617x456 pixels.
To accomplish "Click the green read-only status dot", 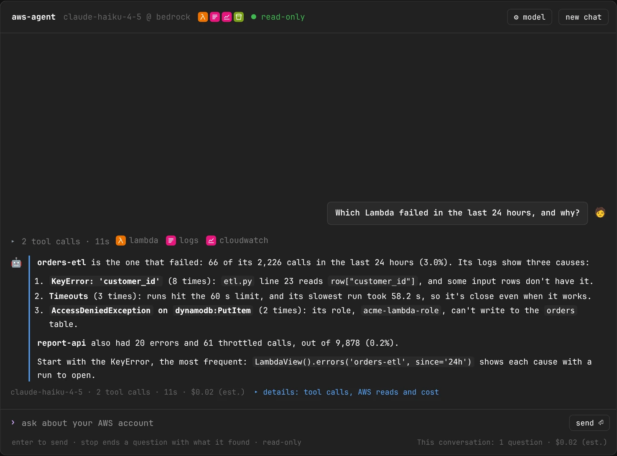I will [x=254, y=17].
